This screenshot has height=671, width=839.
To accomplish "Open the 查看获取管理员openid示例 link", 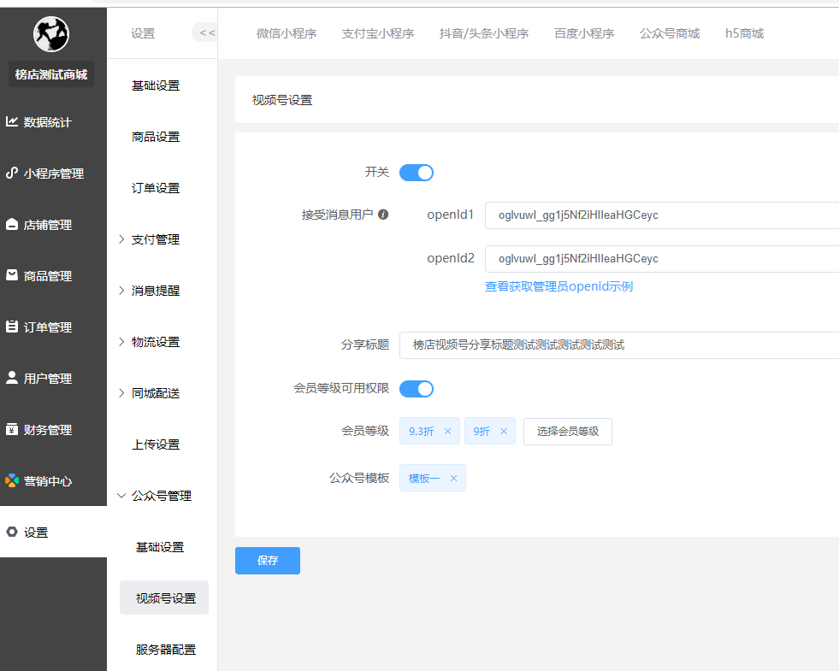I will pos(558,286).
